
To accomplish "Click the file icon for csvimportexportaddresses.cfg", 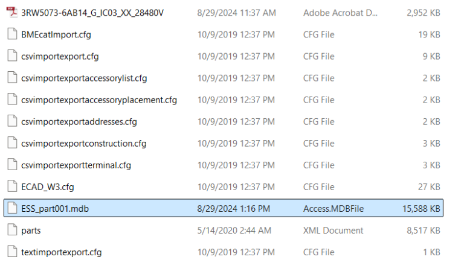I will (x=12, y=121).
